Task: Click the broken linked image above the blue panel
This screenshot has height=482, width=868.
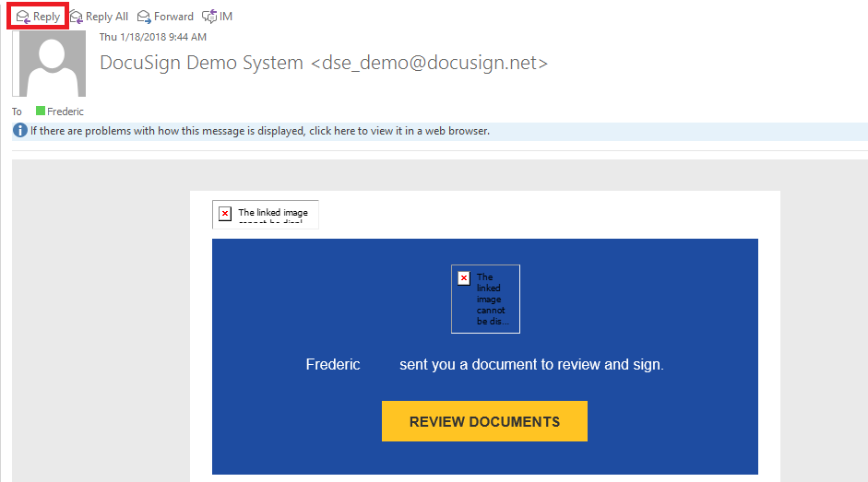Action: [x=266, y=215]
